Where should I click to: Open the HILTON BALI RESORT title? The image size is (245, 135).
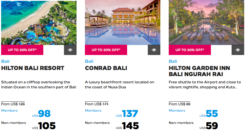[33, 68]
